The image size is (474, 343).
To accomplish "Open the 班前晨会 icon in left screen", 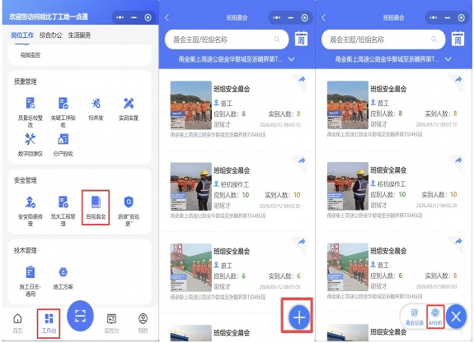I will (x=96, y=202).
